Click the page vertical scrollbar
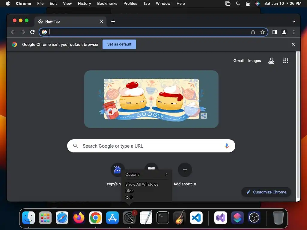This screenshot has height=230, width=307. (x=298, y=125)
